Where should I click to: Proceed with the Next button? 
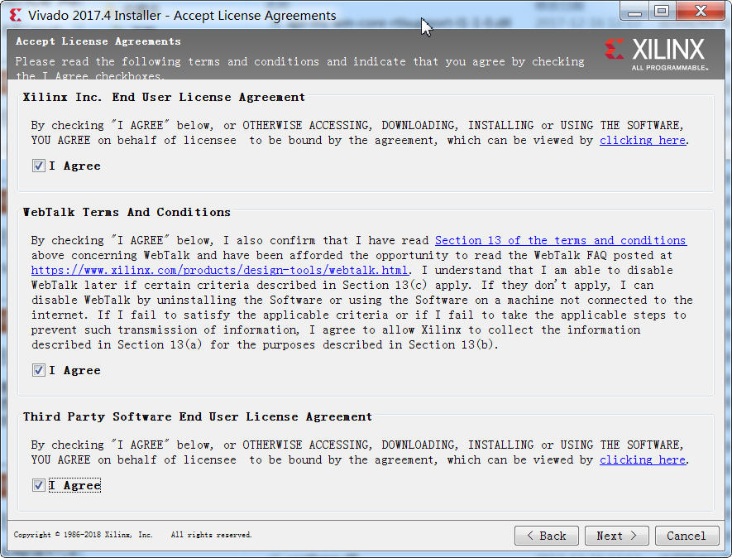coord(617,536)
